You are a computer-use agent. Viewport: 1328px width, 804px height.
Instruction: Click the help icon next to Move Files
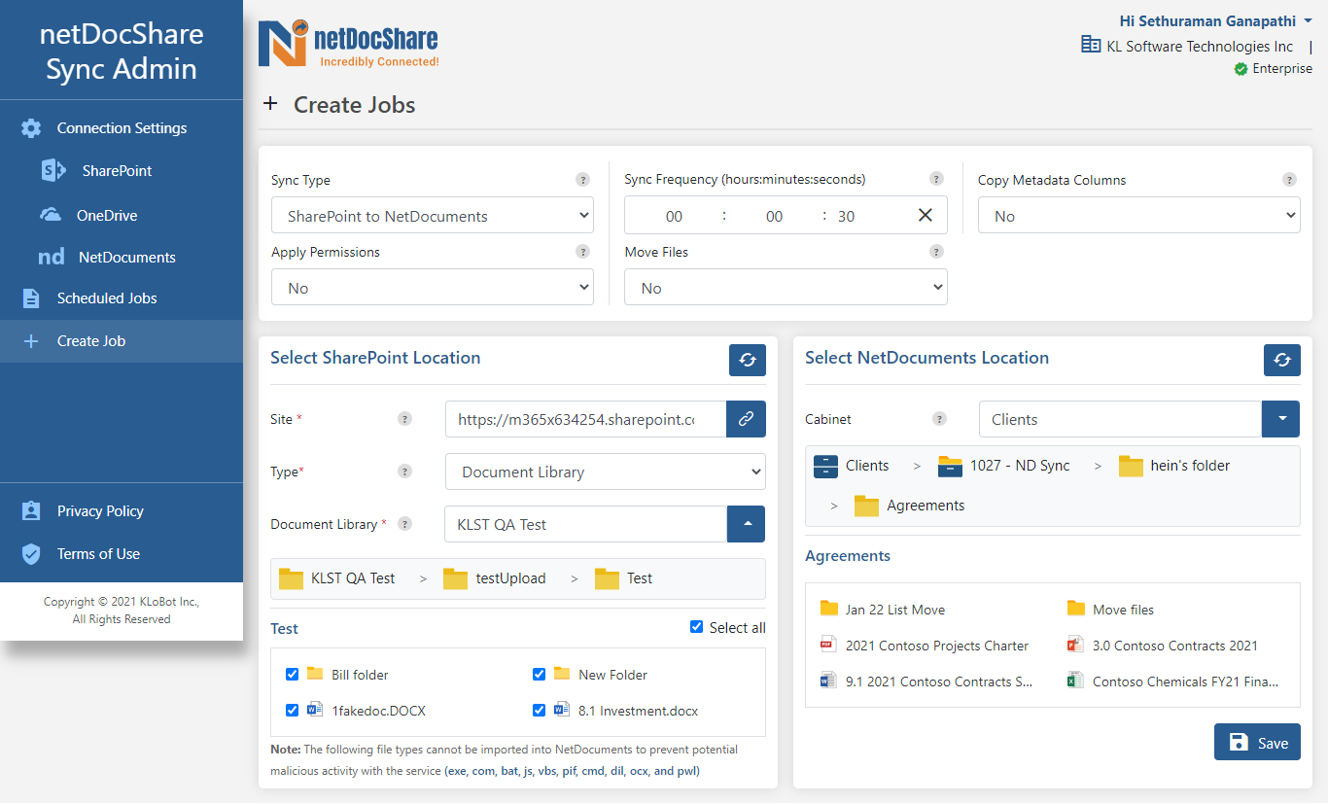pos(936,252)
